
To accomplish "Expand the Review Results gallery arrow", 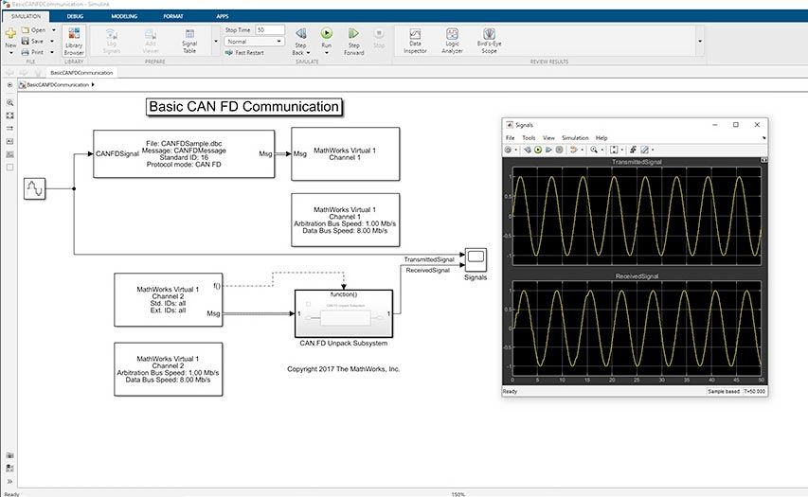I will click(700, 41).
